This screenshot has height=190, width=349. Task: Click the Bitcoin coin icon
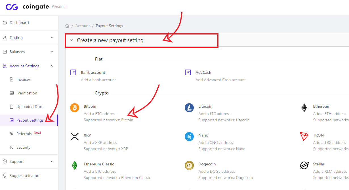pos(75,108)
